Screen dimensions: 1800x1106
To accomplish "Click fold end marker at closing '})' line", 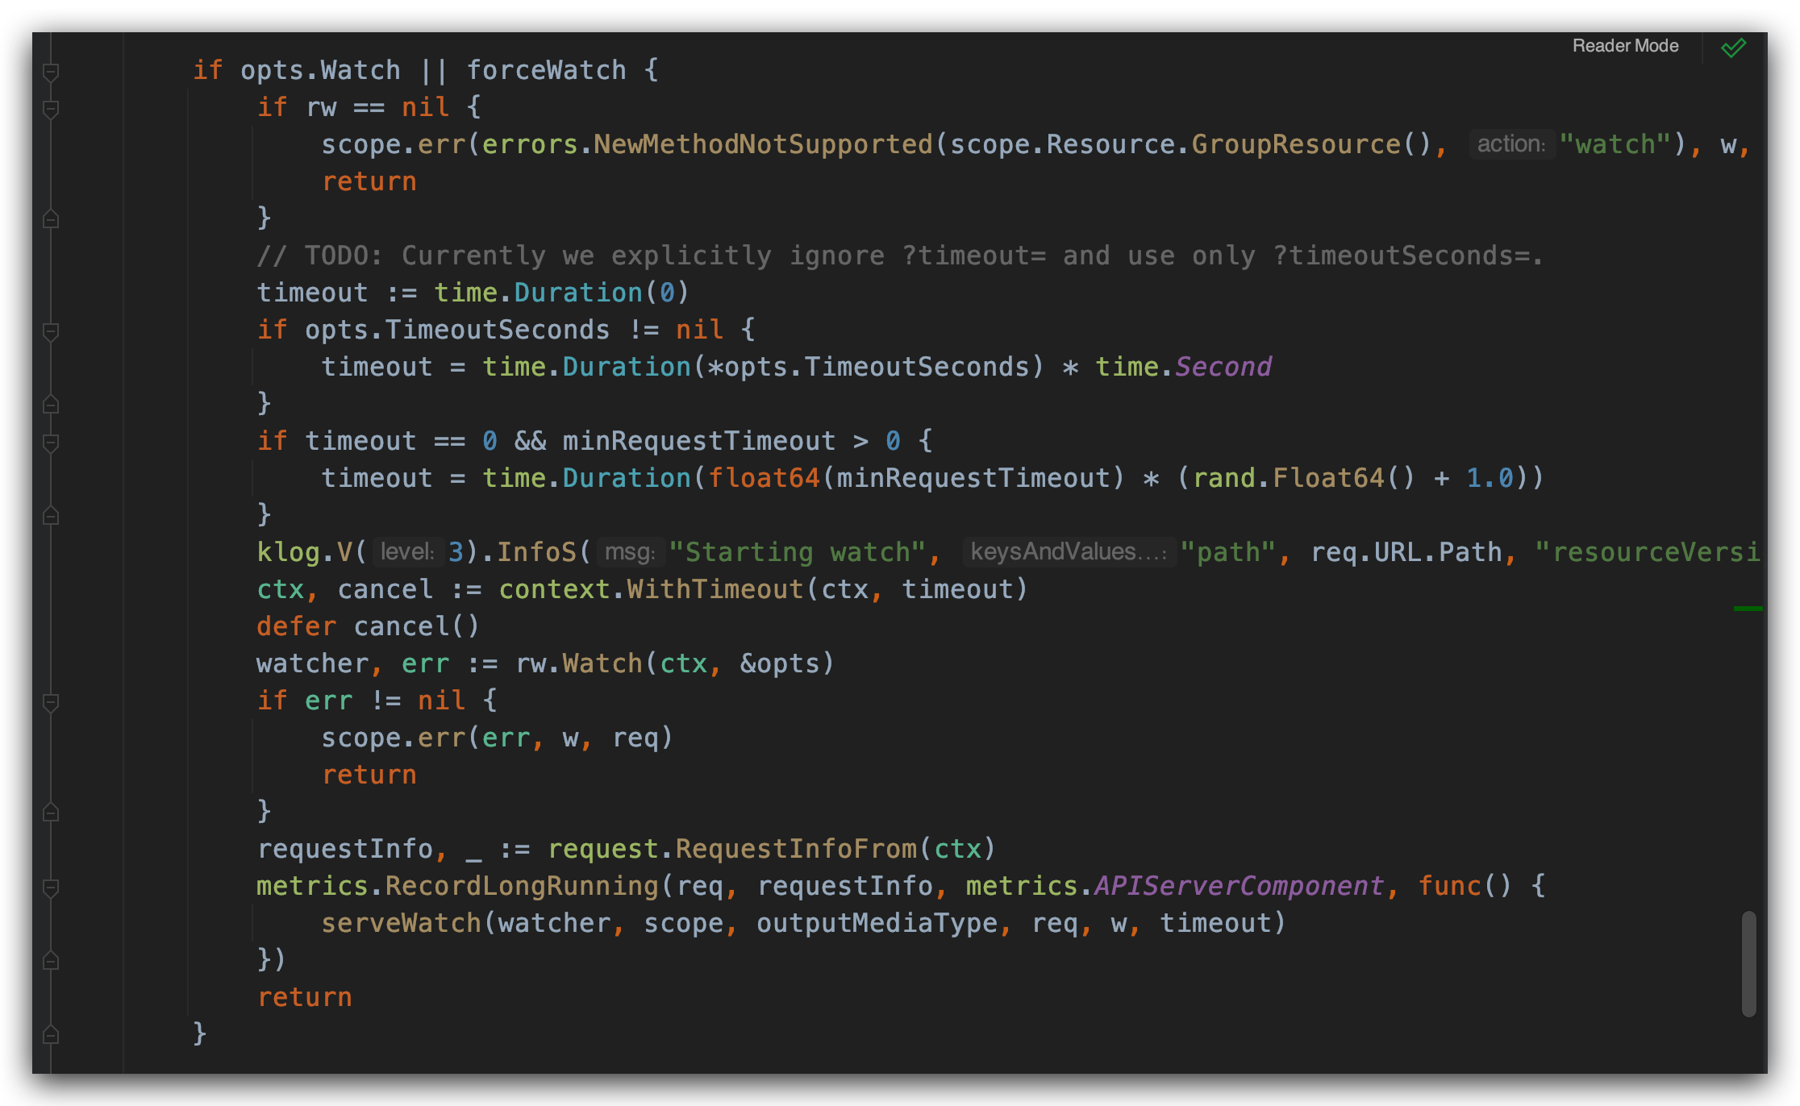I will click(x=51, y=961).
